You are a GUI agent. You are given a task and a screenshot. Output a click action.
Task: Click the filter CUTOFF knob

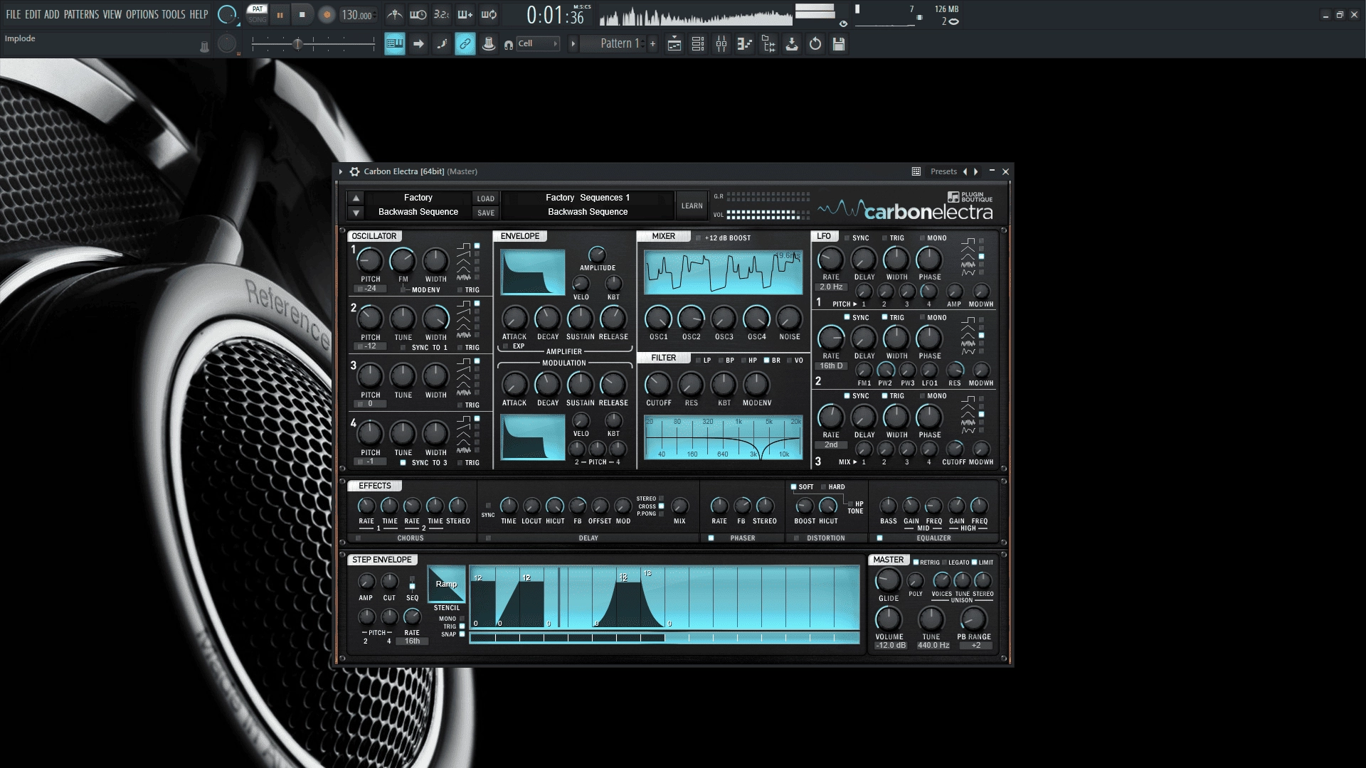[x=657, y=385]
